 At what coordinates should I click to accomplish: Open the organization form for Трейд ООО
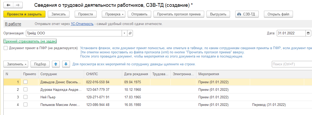130,33
